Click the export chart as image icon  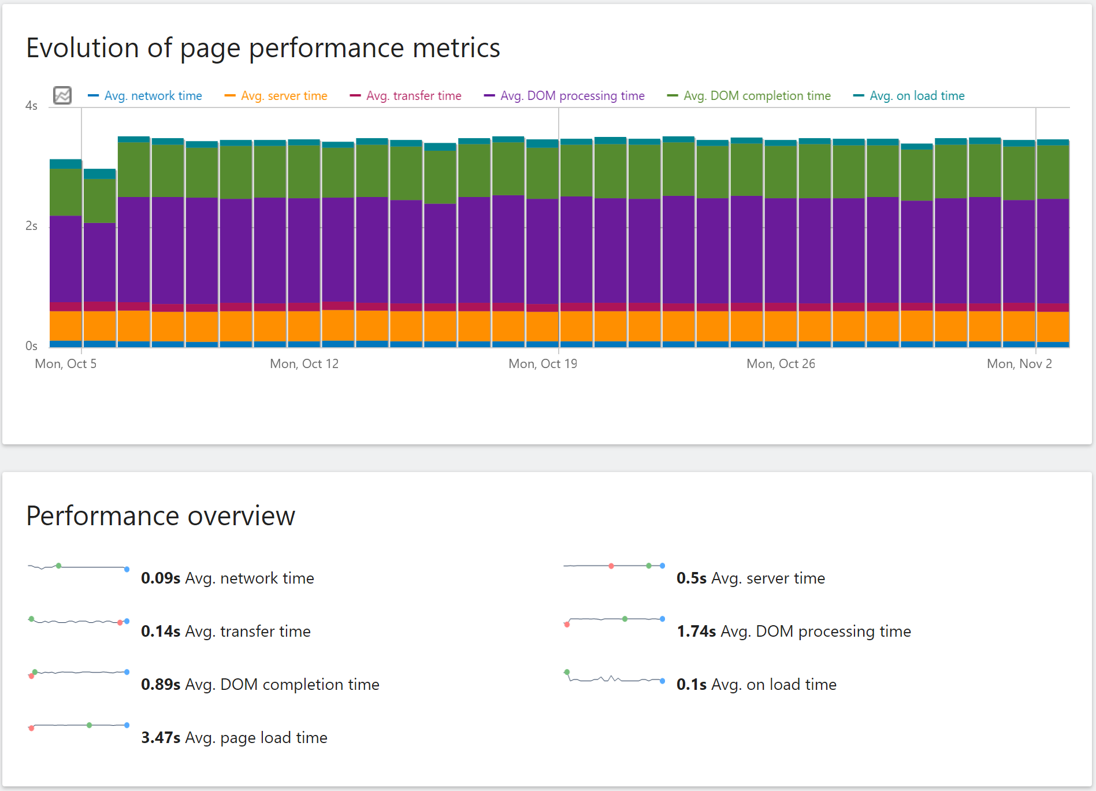62,95
